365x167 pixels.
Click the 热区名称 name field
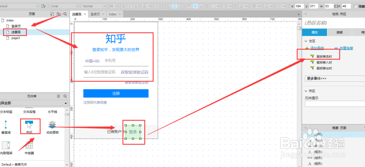pyautogui.click(x=334, y=23)
